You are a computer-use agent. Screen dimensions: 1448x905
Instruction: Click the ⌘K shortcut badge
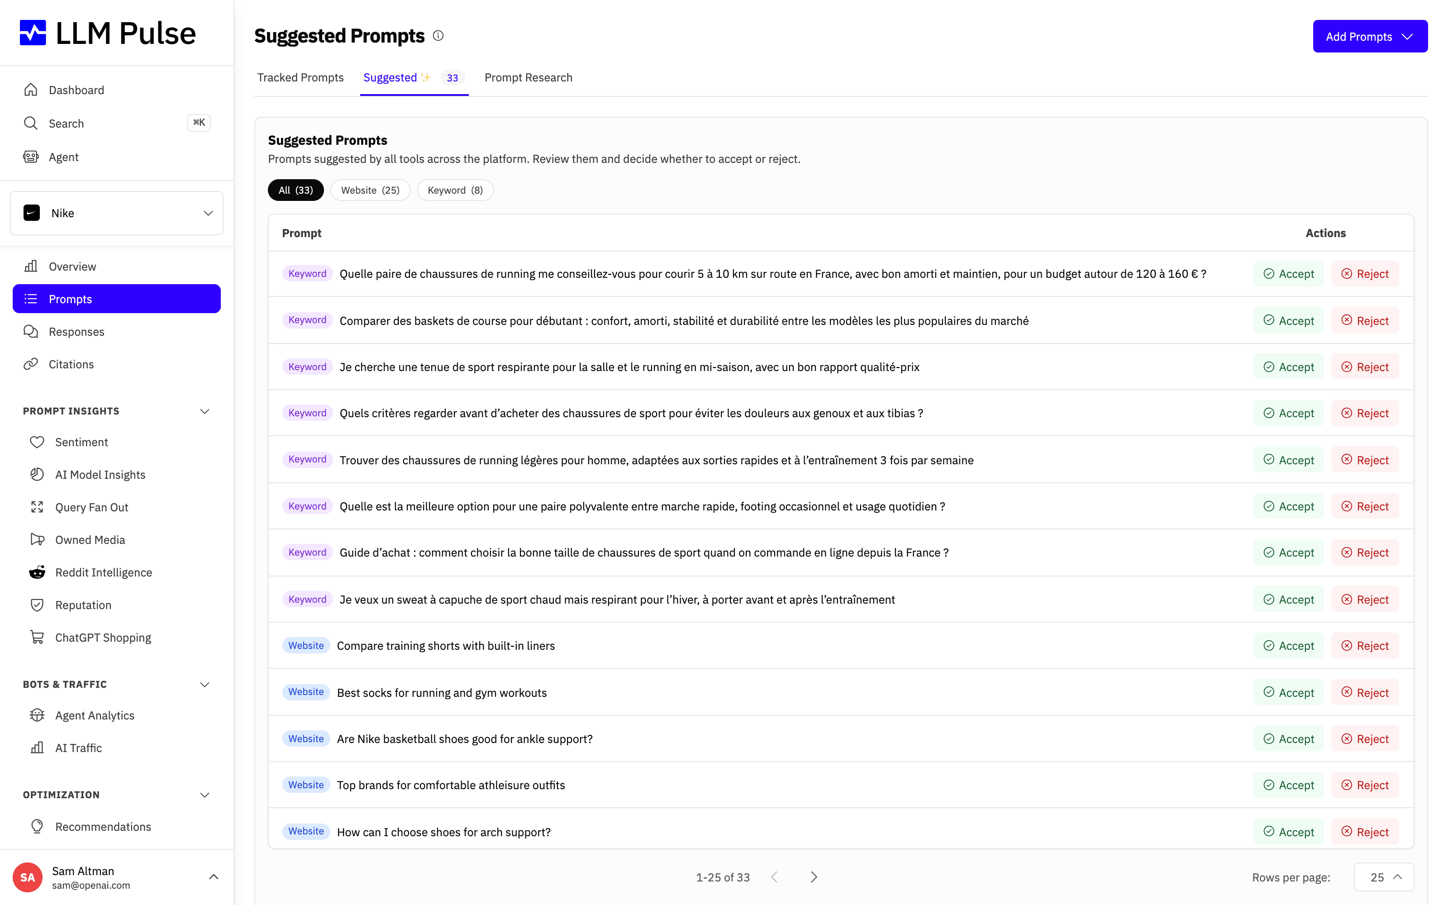click(x=199, y=123)
